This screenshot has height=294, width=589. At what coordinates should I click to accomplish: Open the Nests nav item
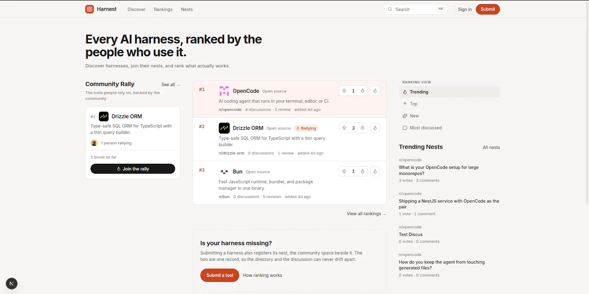point(187,10)
